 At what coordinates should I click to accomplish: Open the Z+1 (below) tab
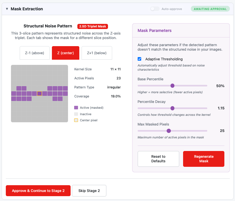coord(97,53)
